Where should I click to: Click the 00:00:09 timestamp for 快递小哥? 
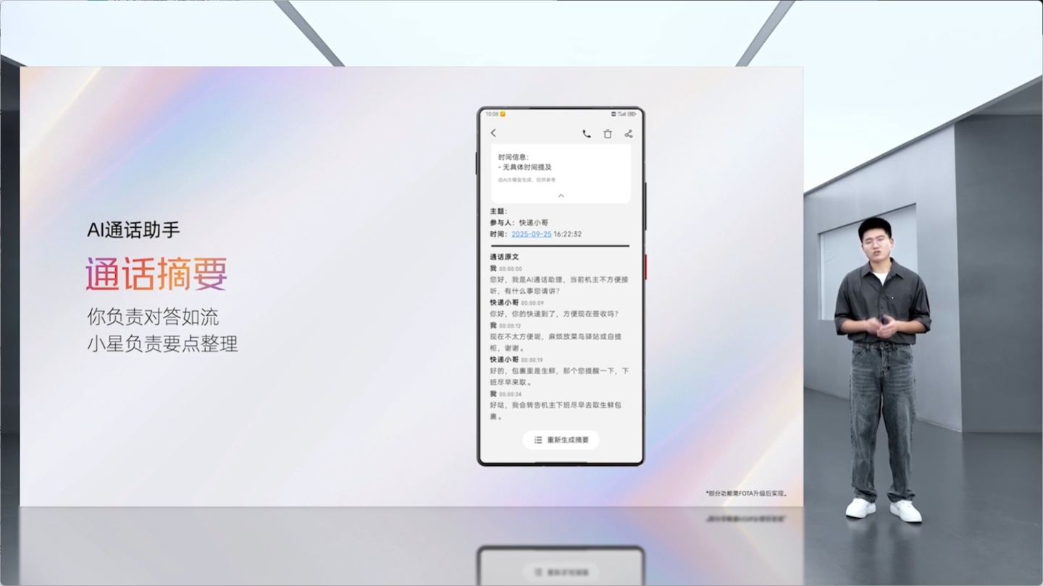click(x=532, y=303)
